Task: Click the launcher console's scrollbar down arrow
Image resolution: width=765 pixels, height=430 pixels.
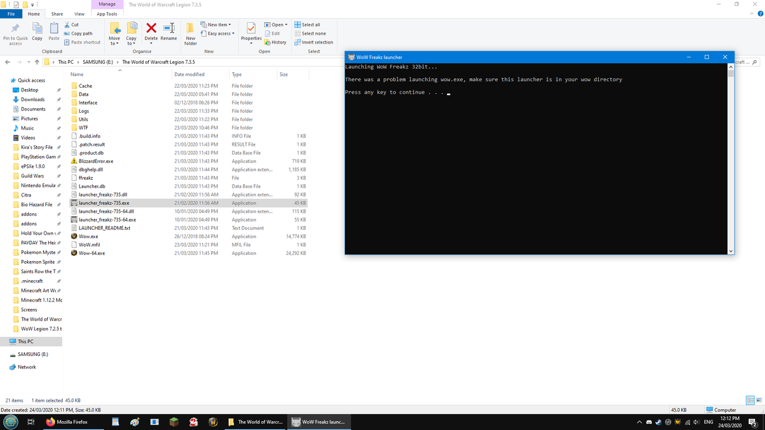Action: point(730,251)
